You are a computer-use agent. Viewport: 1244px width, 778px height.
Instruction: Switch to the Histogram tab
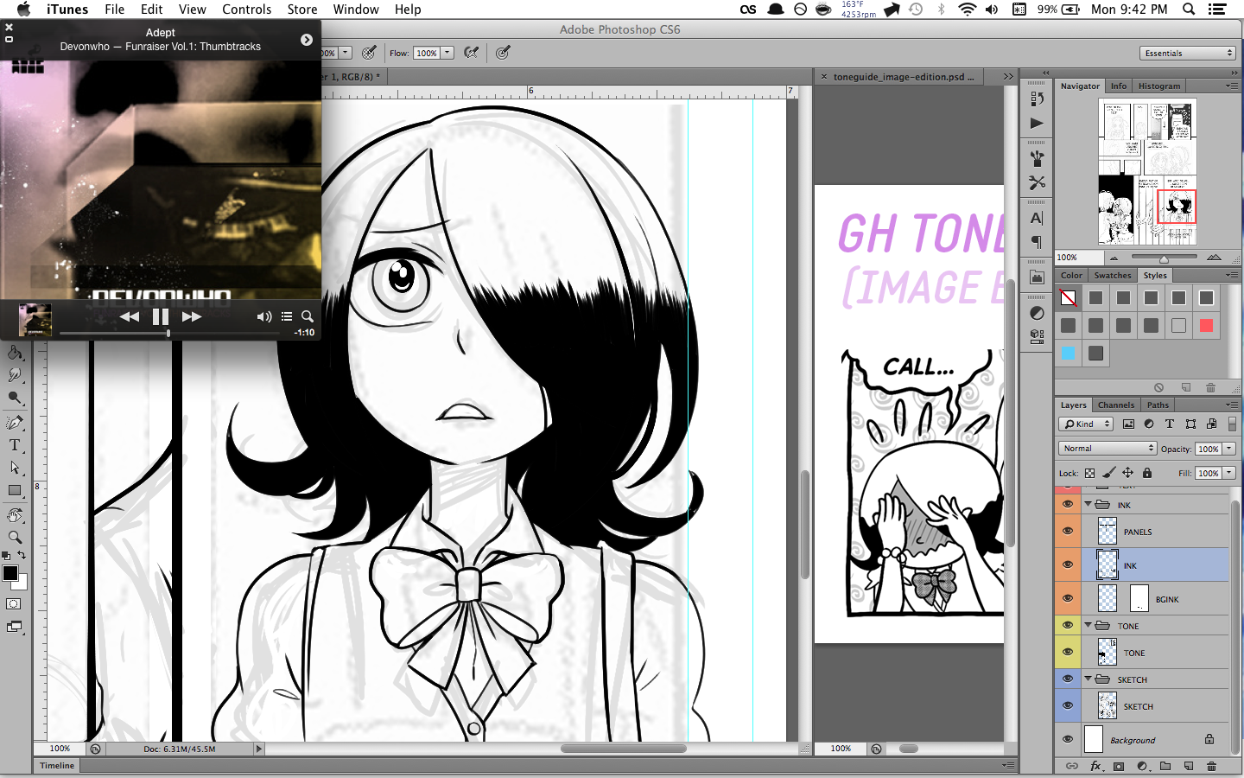[1159, 86]
